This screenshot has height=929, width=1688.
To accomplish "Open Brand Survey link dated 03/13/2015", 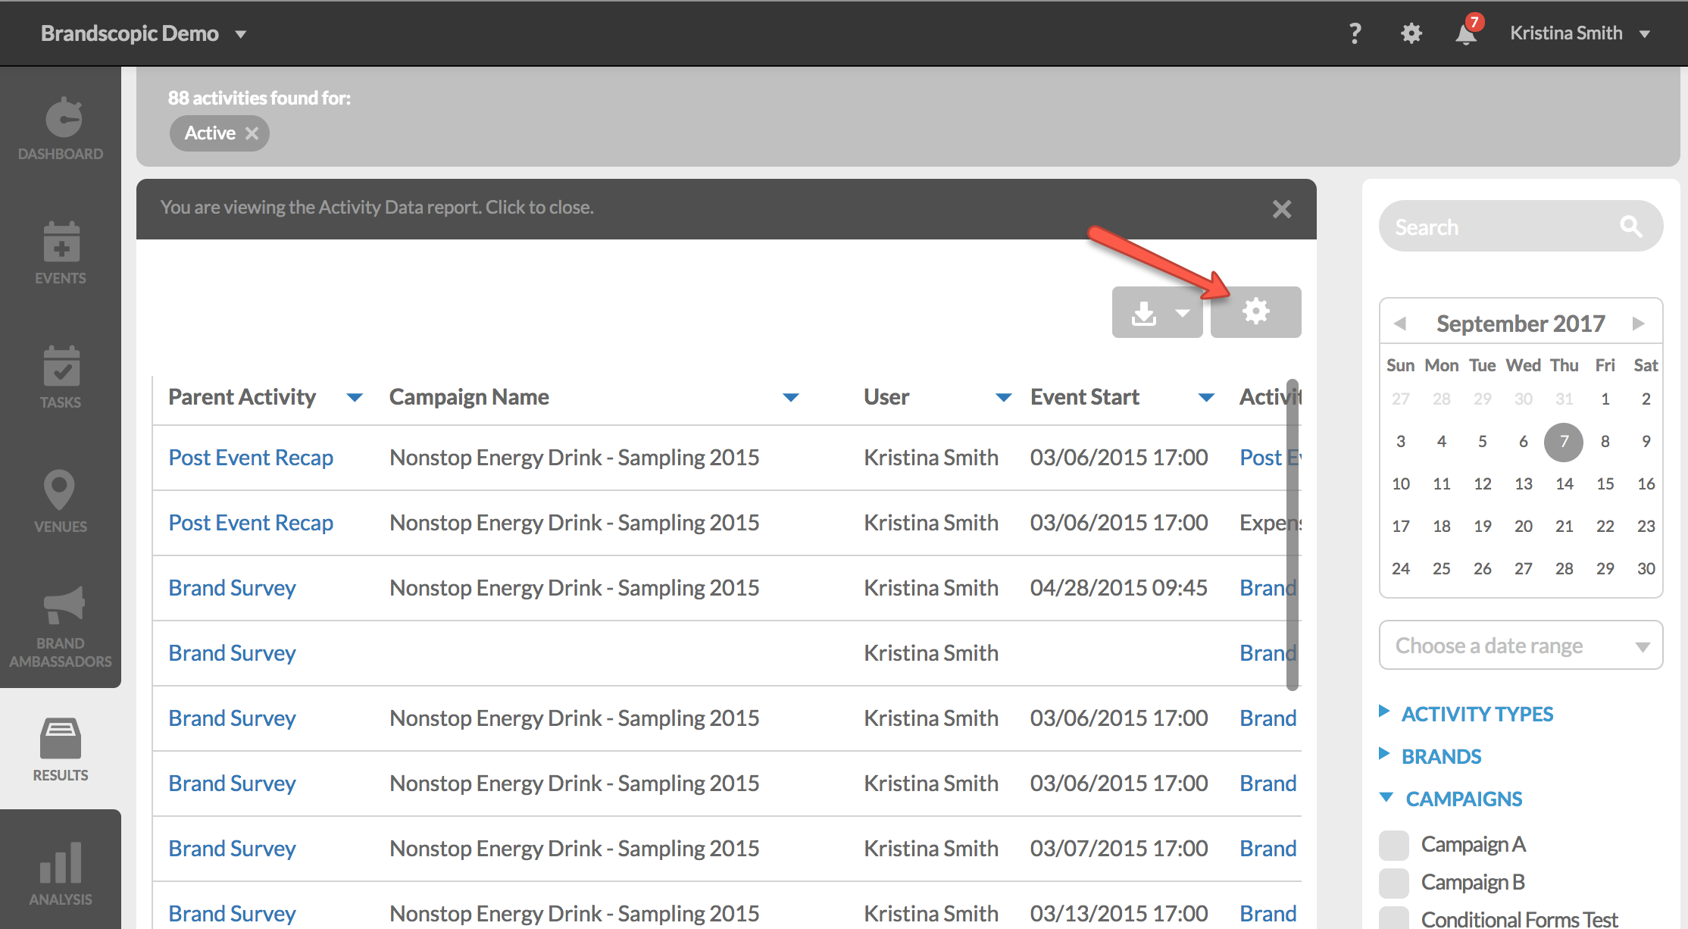I will pyautogui.click(x=232, y=914).
